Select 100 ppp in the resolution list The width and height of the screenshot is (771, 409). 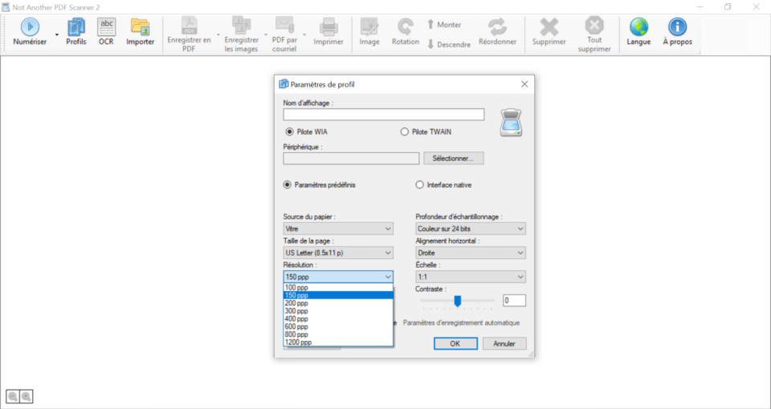point(338,288)
